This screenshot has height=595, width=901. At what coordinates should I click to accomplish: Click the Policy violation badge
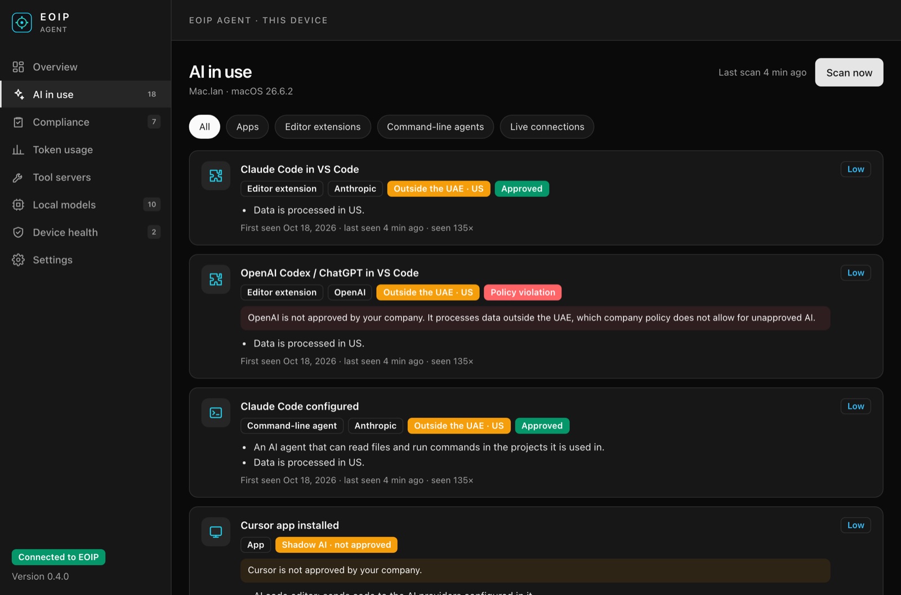click(x=523, y=292)
